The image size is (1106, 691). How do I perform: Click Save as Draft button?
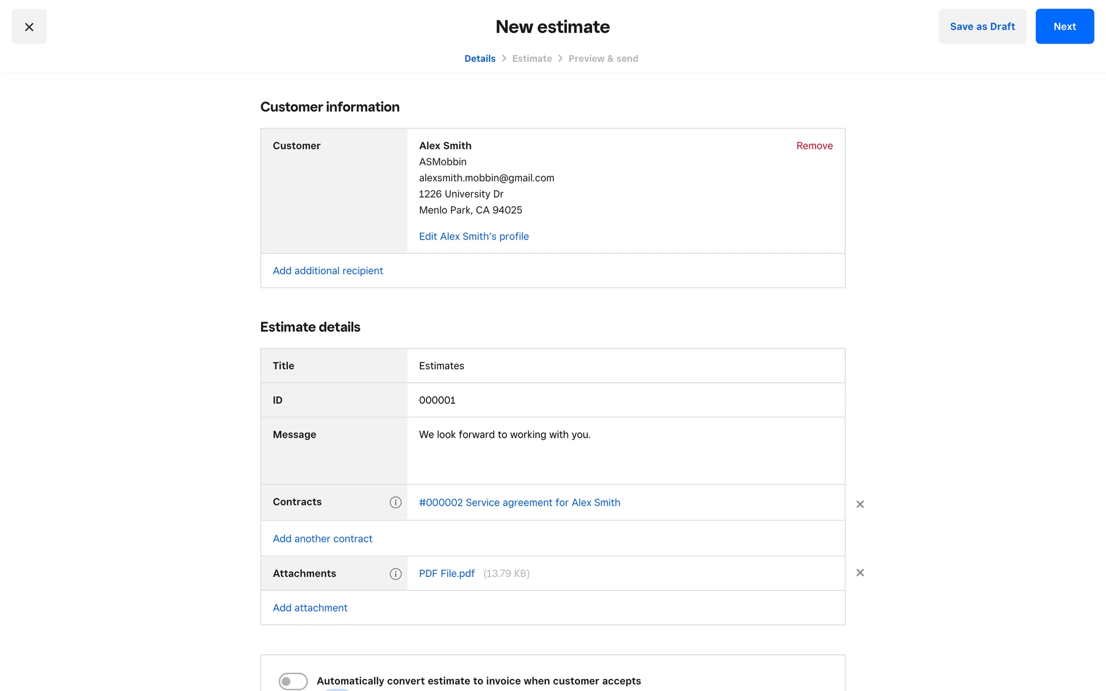pos(982,26)
